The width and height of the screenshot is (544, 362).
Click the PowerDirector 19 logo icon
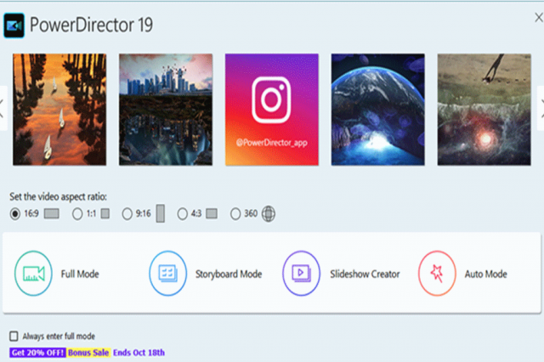click(x=14, y=25)
